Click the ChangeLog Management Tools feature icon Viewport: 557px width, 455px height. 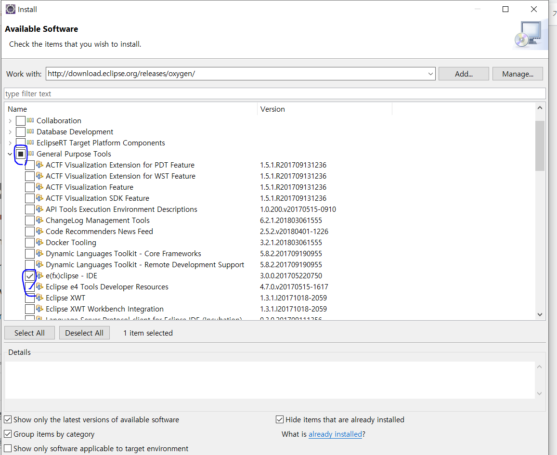[40, 220]
